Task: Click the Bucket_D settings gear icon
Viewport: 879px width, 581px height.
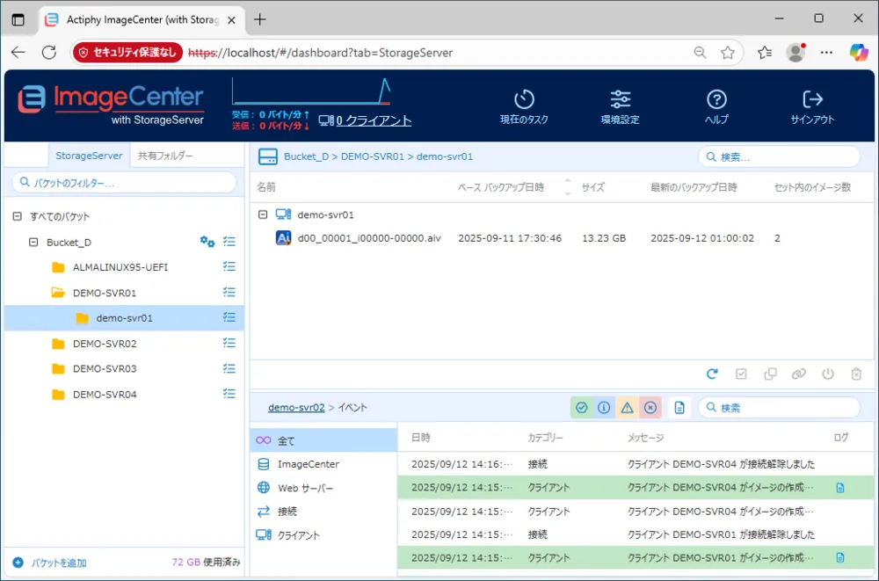Action: [x=207, y=242]
